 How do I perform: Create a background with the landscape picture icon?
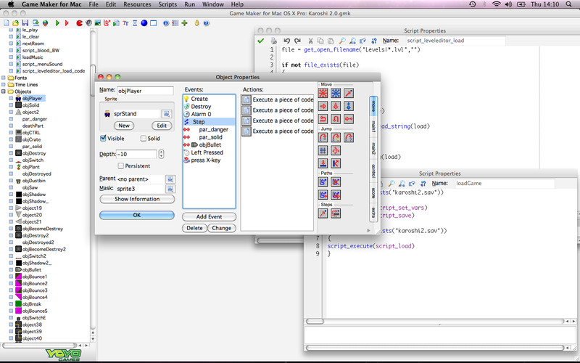(x=98, y=23)
